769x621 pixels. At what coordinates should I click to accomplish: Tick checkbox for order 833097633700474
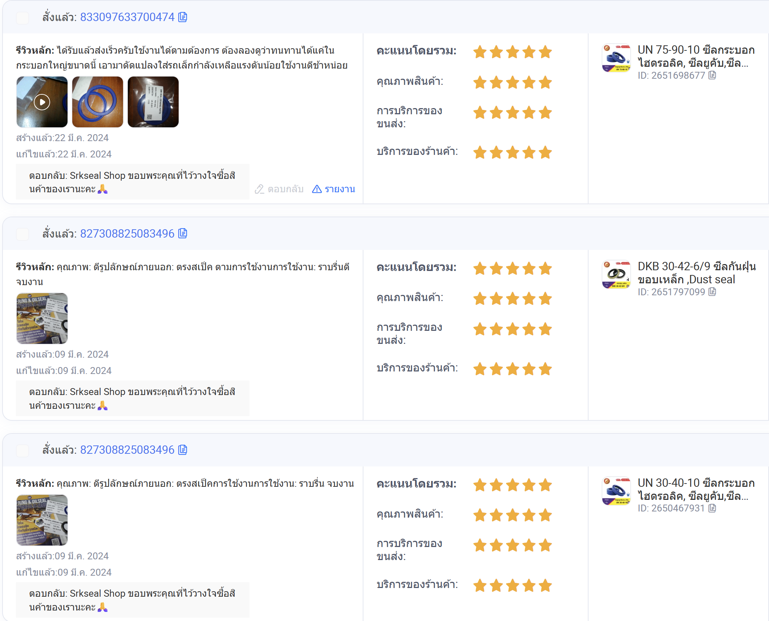pyautogui.click(x=23, y=17)
